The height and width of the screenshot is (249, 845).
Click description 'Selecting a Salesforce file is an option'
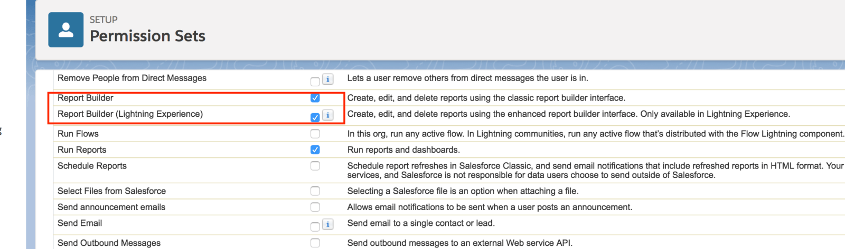coord(463,191)
